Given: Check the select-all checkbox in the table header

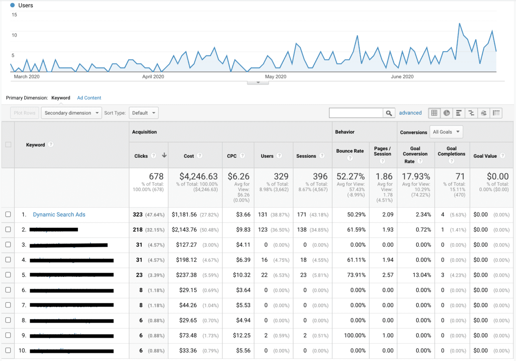Looking at the screenshot, I should click(8, 144).
